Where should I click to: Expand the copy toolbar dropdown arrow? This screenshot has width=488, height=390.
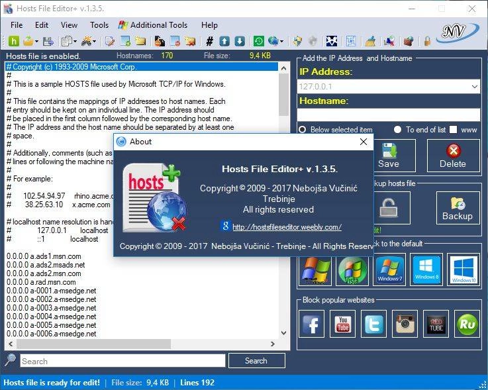(x=75, y=41)
